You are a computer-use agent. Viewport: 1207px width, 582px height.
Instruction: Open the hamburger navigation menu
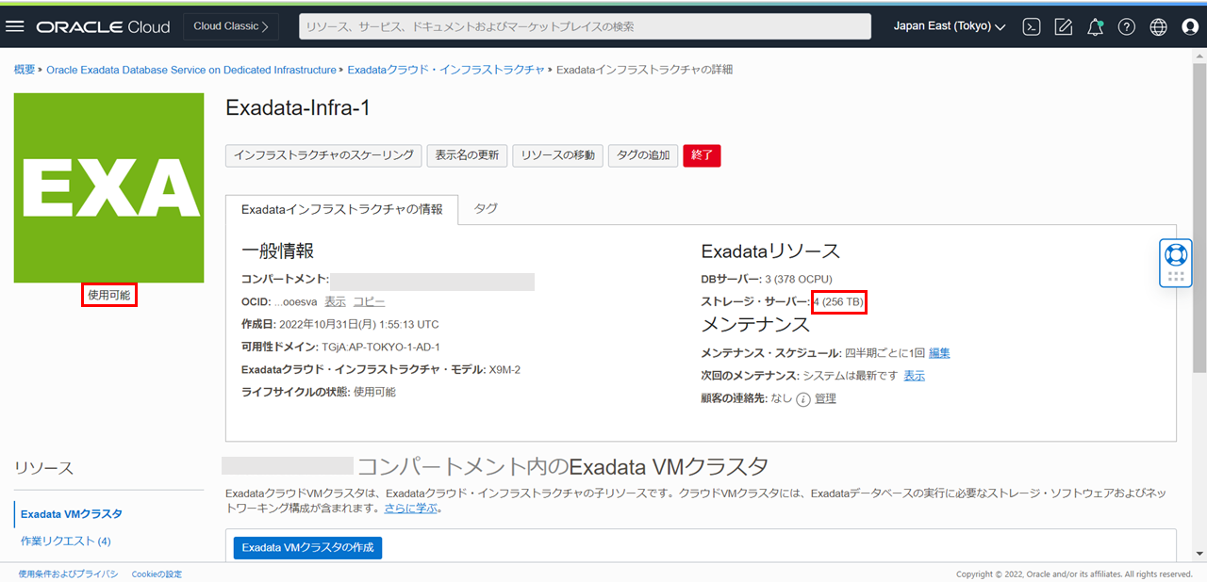15,26
